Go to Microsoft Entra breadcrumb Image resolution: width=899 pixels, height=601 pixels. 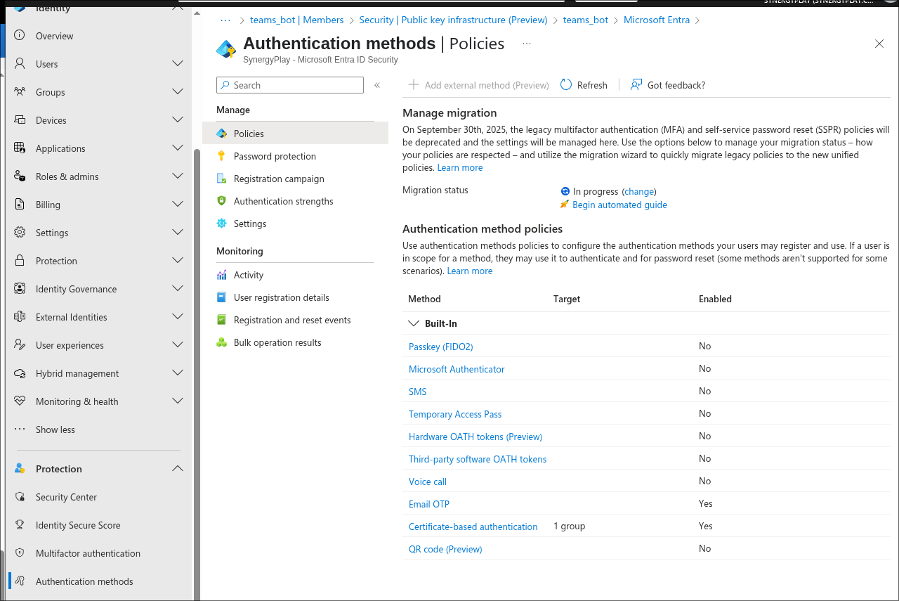[657, 20]
